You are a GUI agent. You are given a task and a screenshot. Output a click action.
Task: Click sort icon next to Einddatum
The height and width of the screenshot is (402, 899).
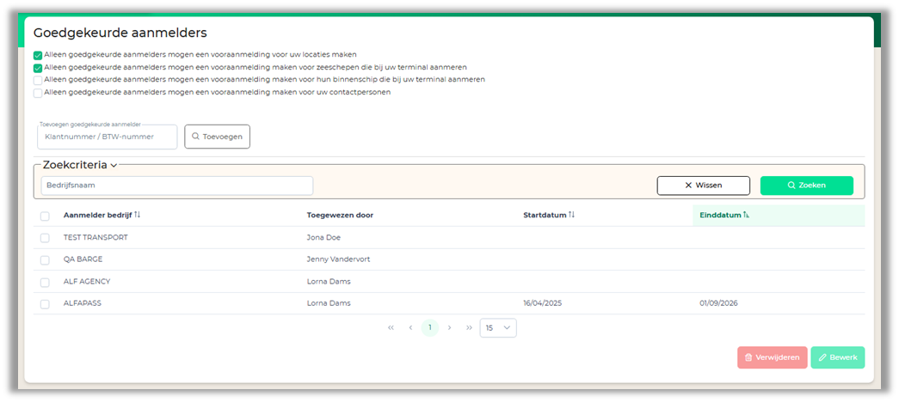746,216
